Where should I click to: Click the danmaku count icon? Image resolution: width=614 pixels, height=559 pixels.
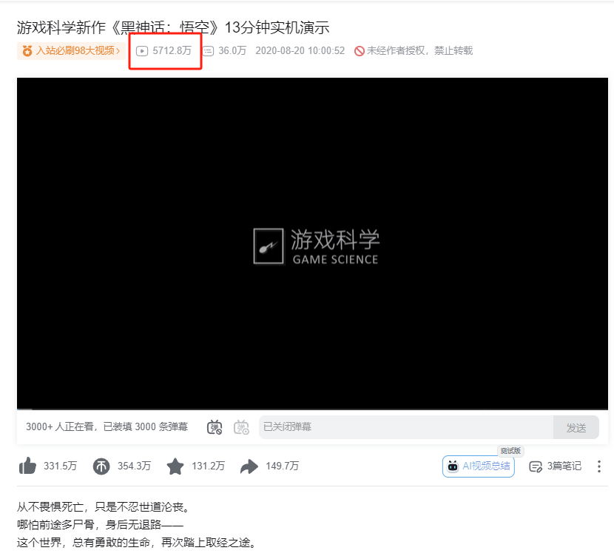coord(208,51)
